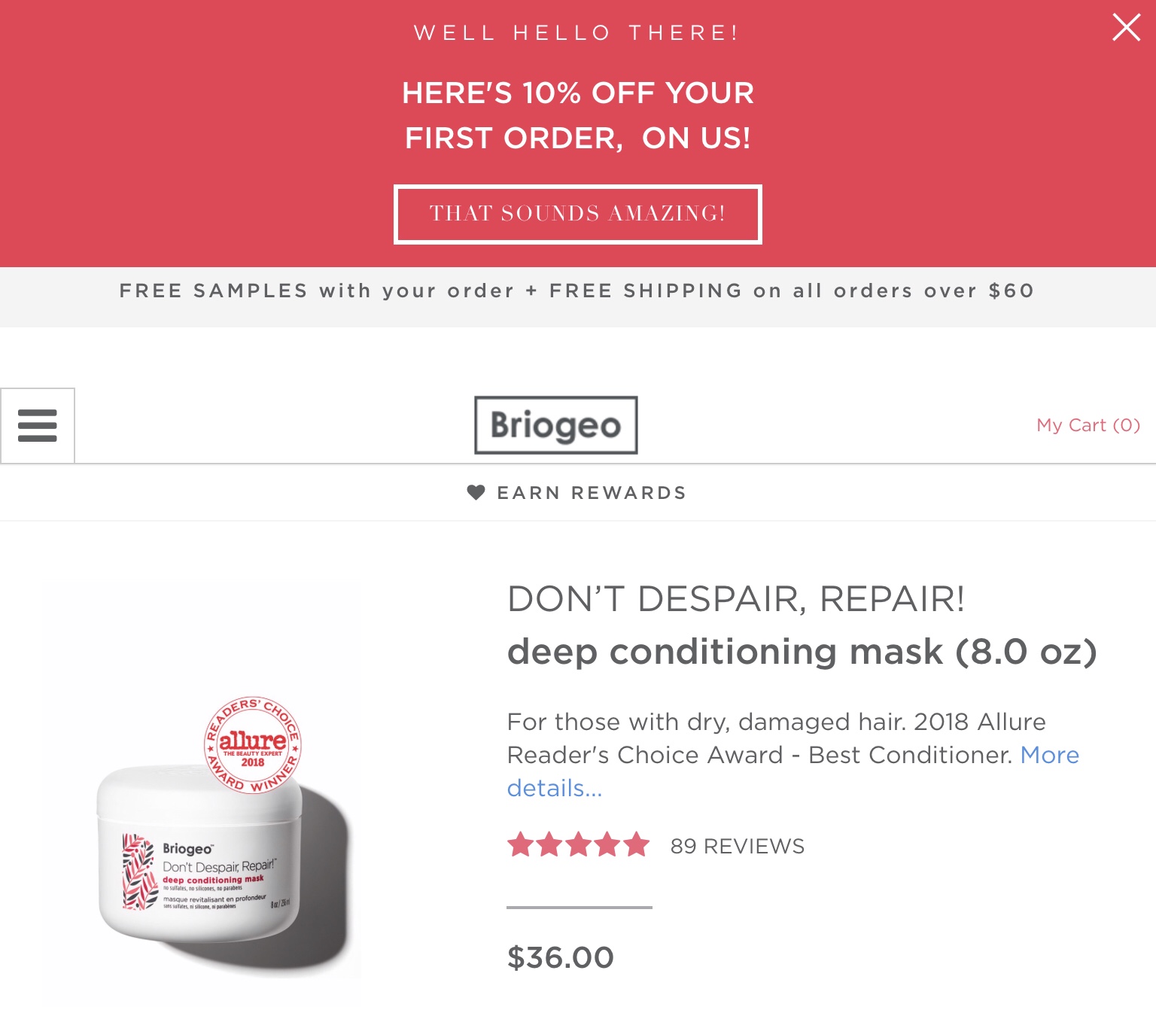The width and height of the screenshot is (1156, 1019).
Task: Click the THAT SOUNDS AMAZING! button
Action: point(577,214)
